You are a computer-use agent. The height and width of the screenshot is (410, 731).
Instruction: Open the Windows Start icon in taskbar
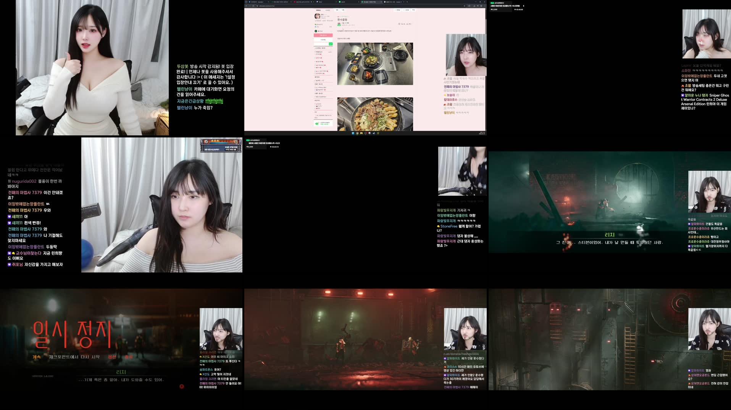[353, 133]
